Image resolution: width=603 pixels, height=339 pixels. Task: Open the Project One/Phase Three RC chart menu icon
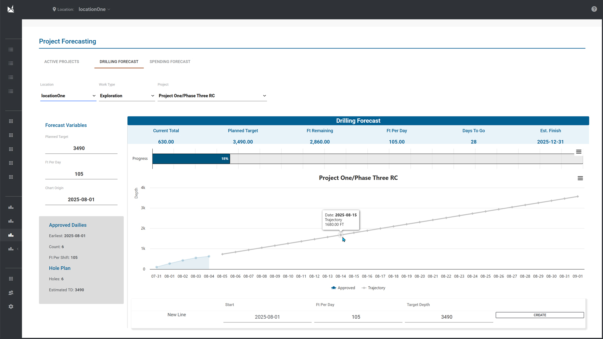click(580, 178)
